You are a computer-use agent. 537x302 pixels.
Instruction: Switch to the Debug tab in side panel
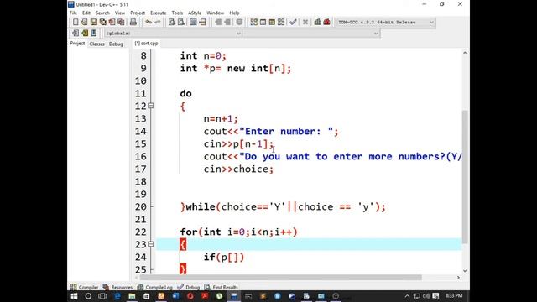pyautogui.click(x=116, y=44)
